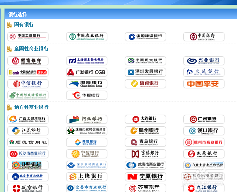This screenshot has width=237, height=192.
Task: Select 江苏银行 Bank of Jiangsu
Action: [28, 131]
